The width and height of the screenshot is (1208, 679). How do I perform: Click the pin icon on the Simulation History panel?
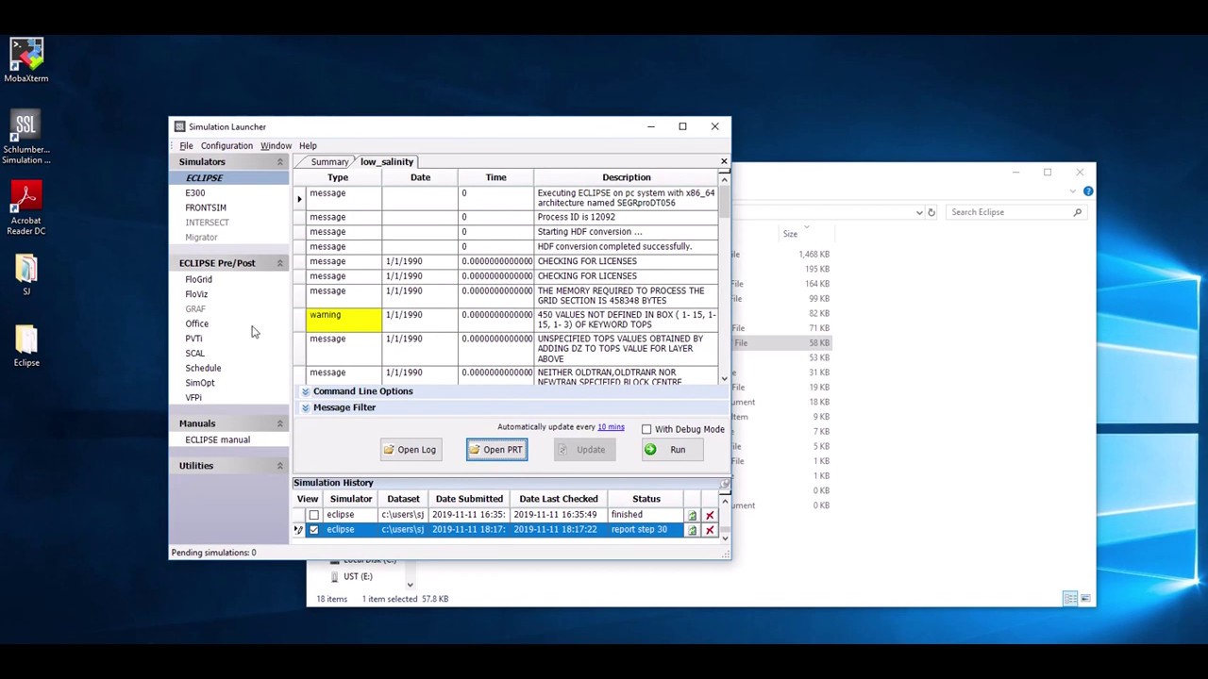click(x=725, y=483)
